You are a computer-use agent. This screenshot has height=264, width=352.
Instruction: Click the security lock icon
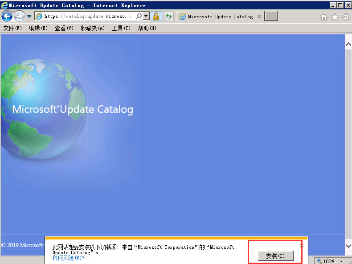(x=156, y=16)
